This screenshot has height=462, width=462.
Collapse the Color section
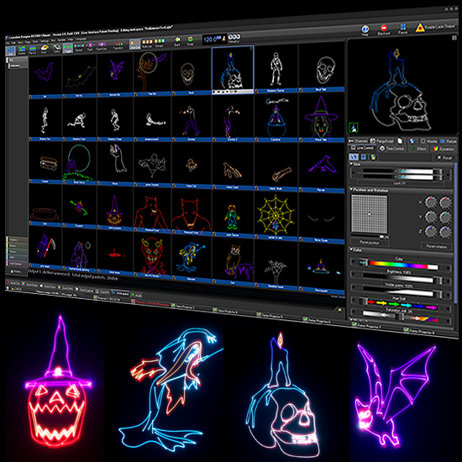351,249
